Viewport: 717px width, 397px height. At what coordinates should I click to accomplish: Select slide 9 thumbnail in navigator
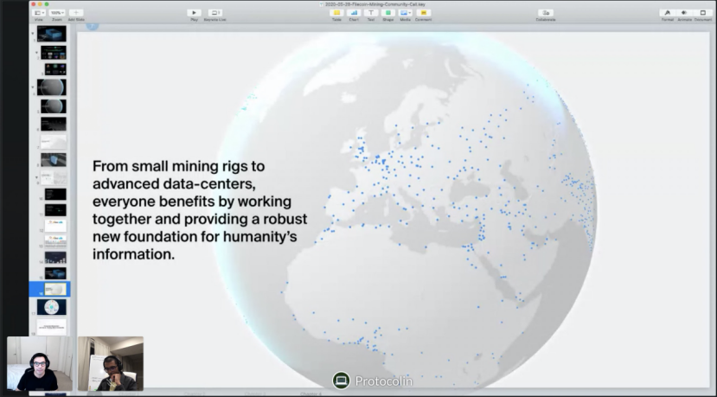[54, 177]
